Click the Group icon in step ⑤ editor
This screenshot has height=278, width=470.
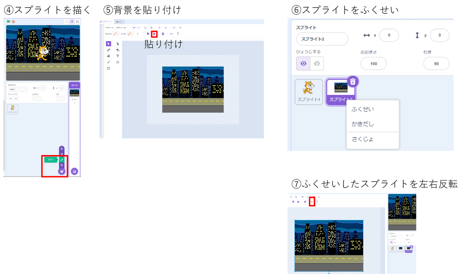click(x=145, y=28)
